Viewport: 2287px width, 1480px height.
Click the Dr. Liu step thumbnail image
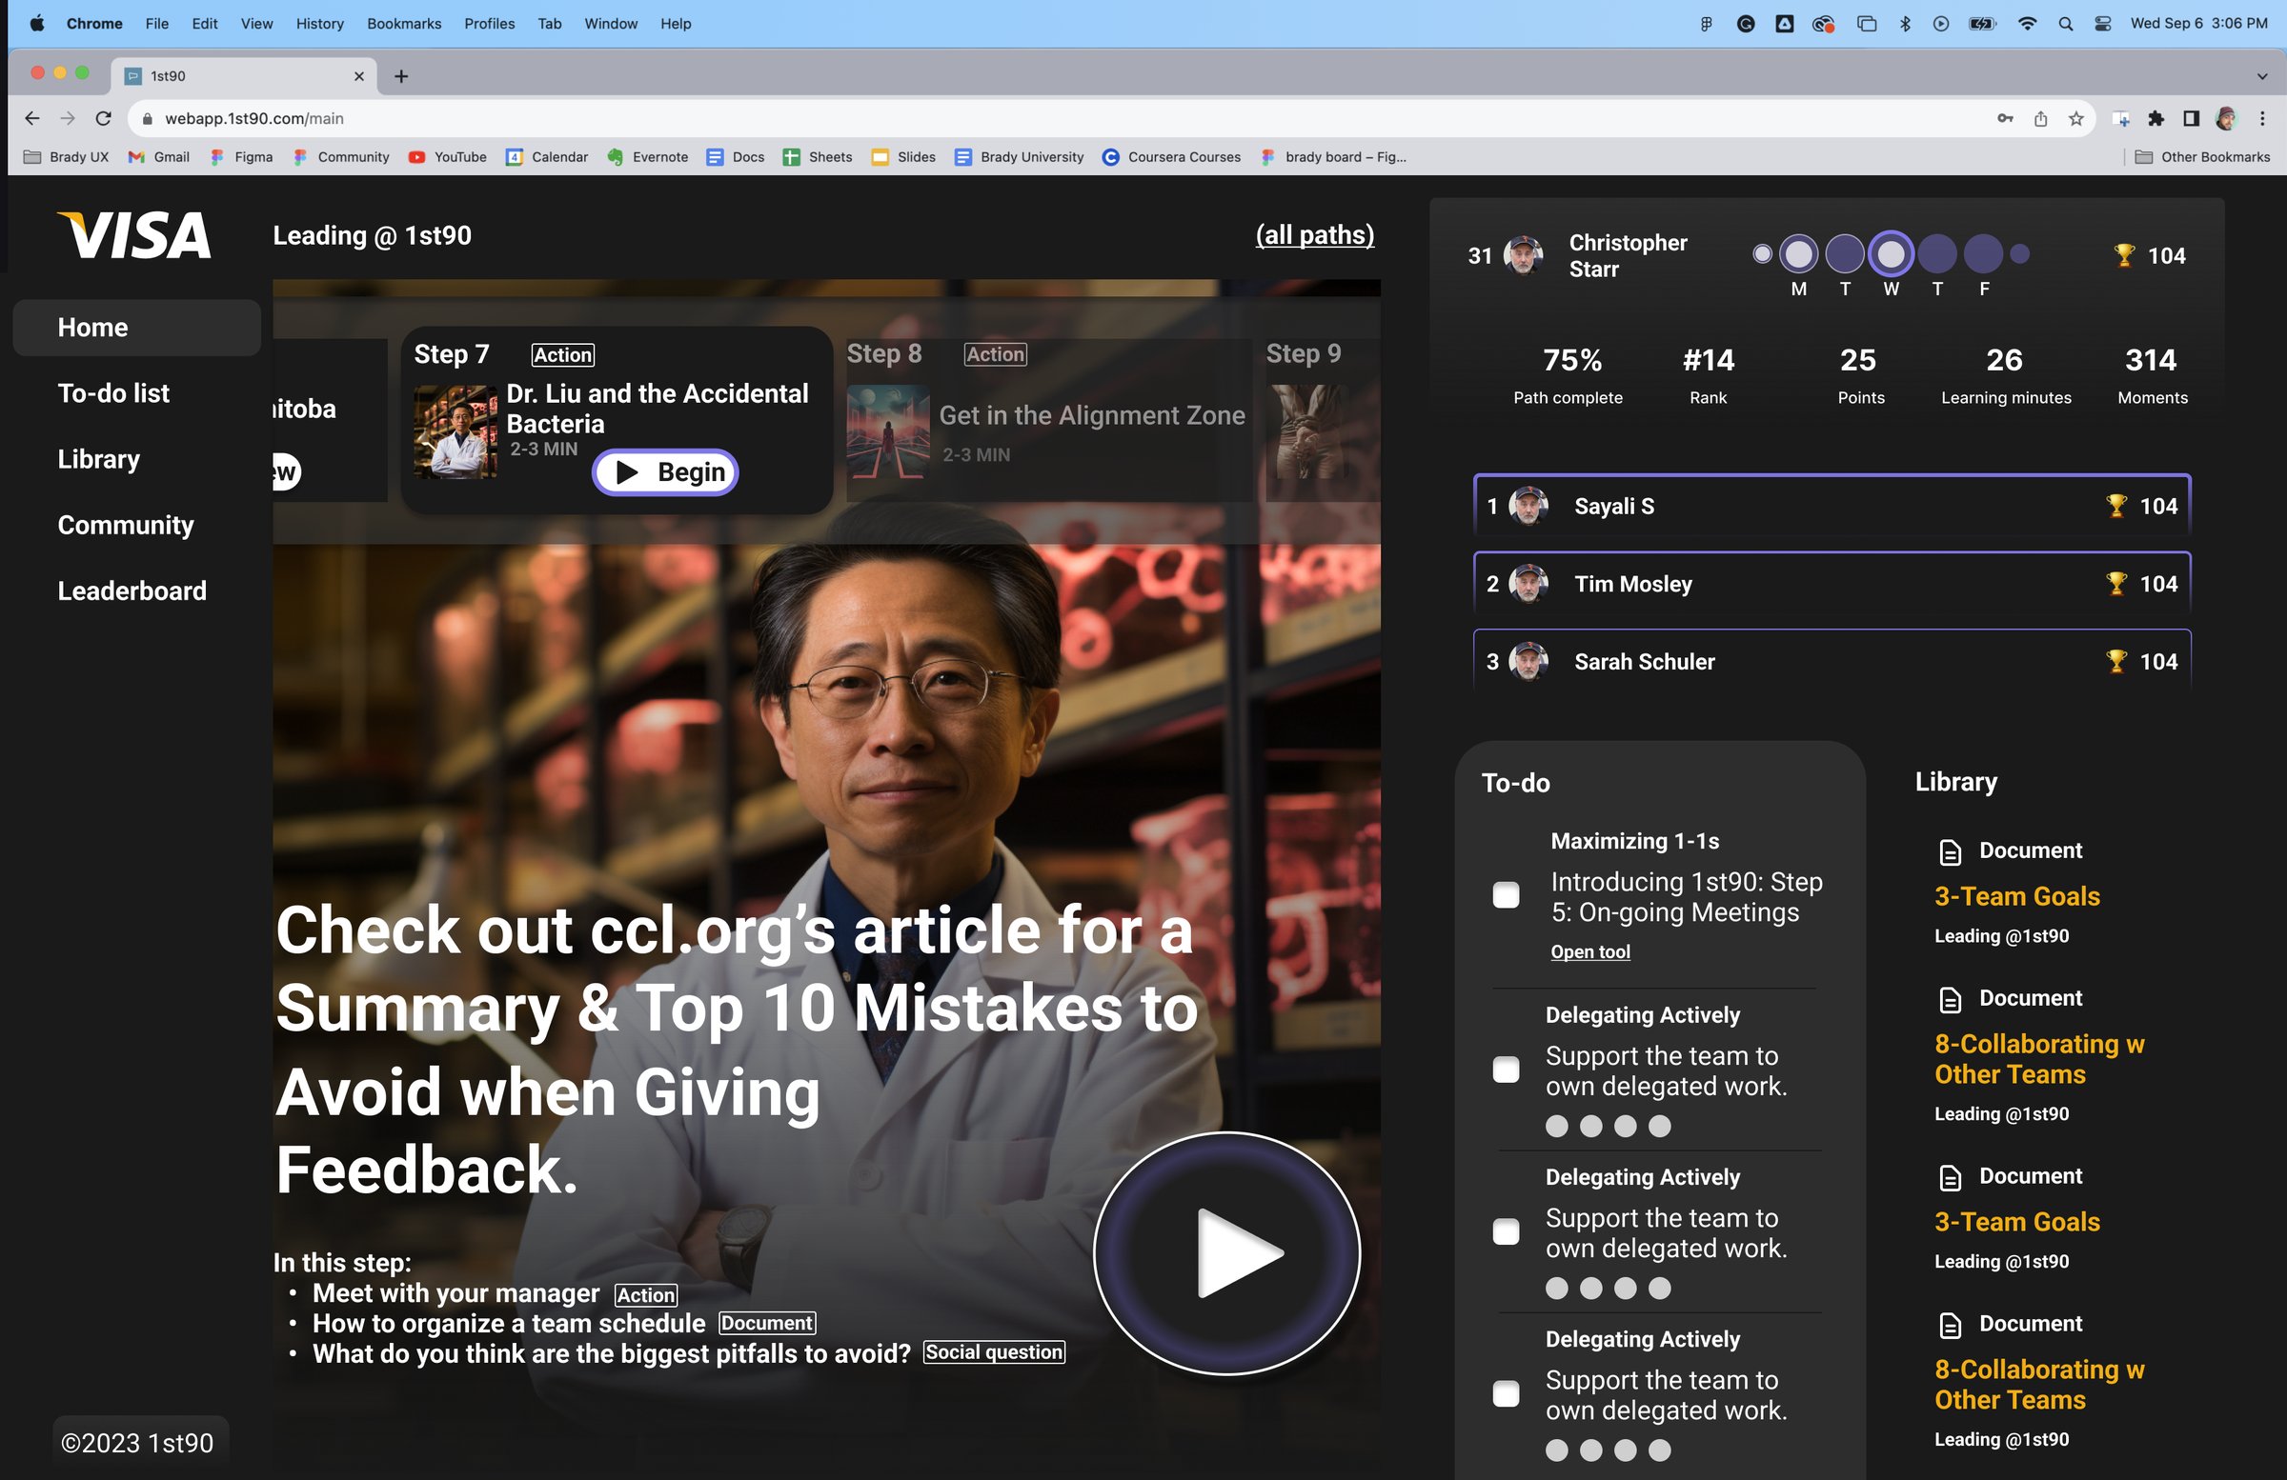pyautogui.click(x=455, y=431)
